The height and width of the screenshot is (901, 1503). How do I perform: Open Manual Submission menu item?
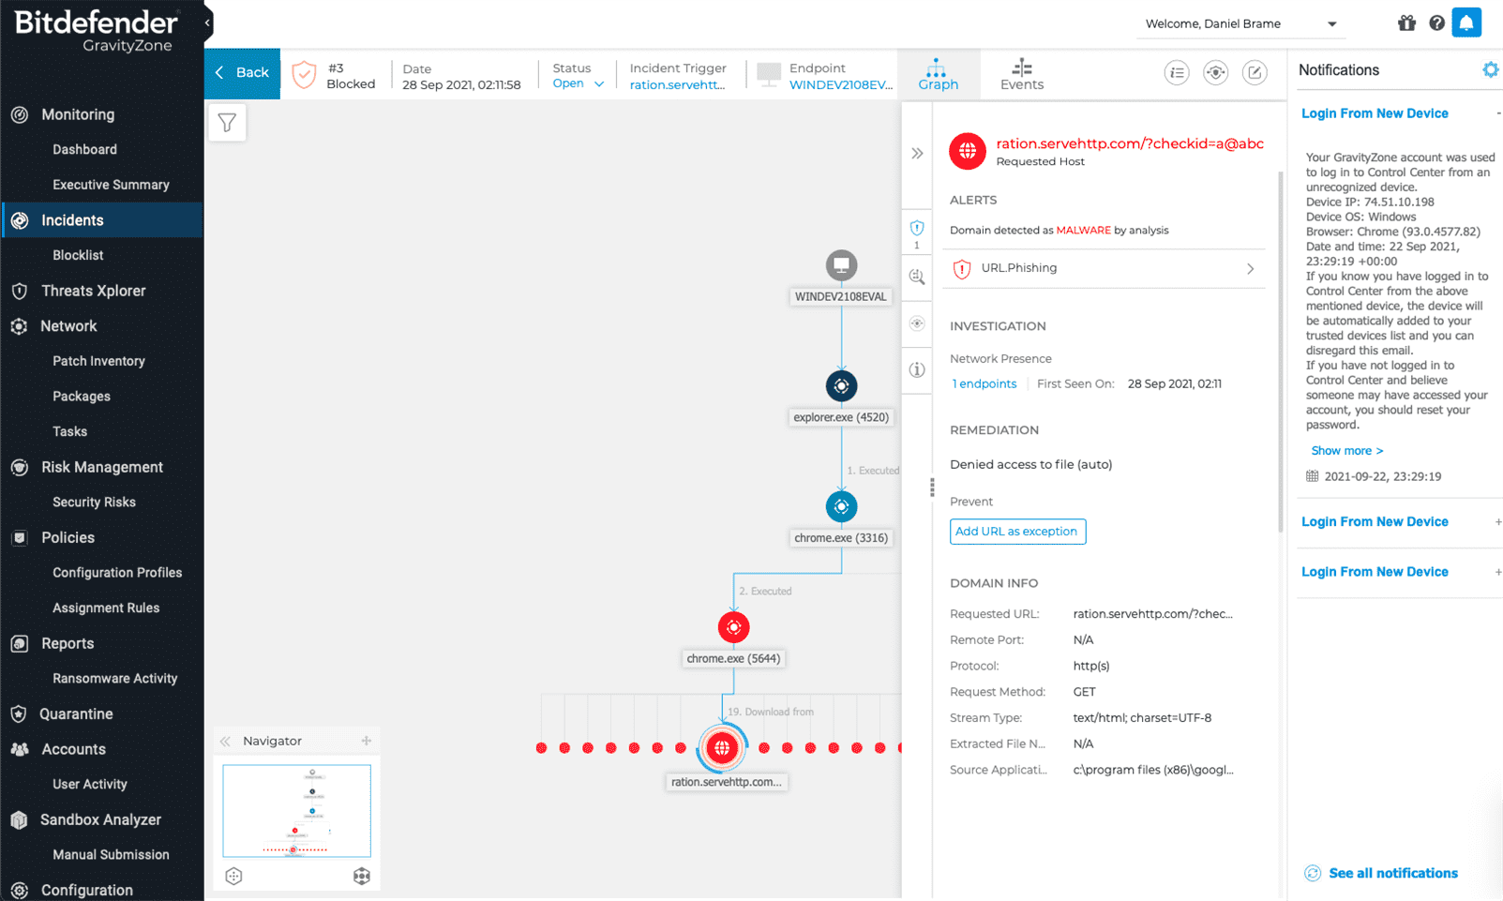click(x=111, y=855)
